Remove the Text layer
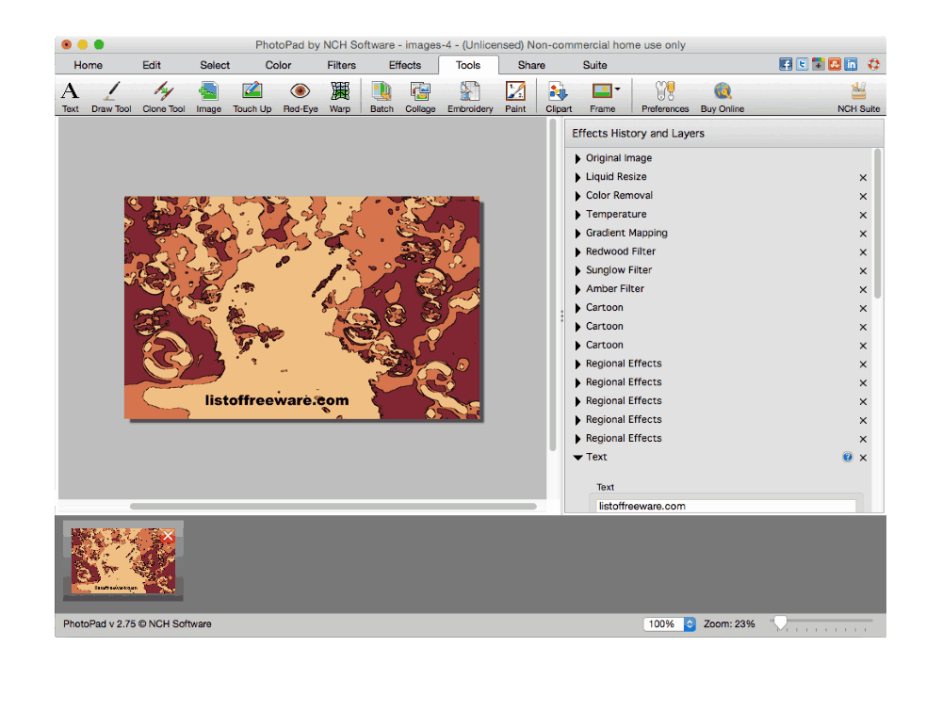The image size is (942, 712). (863, 457)
